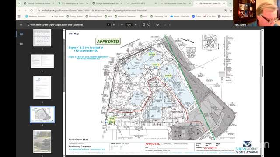Switch to the Design Review Board tab

click(107, 3)
